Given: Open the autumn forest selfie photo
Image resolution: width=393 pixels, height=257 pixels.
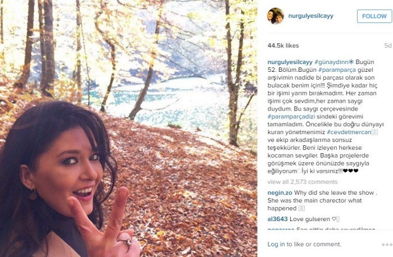Looking at the screenshot, I should (x=129, y=128).
